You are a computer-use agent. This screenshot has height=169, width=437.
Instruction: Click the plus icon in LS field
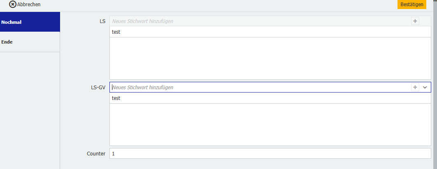pos(415,21)
